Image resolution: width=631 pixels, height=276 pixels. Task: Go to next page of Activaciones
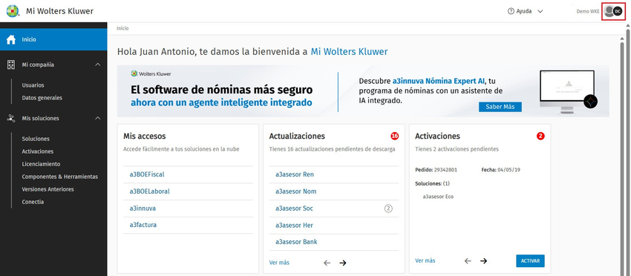(x=484, y=260)
